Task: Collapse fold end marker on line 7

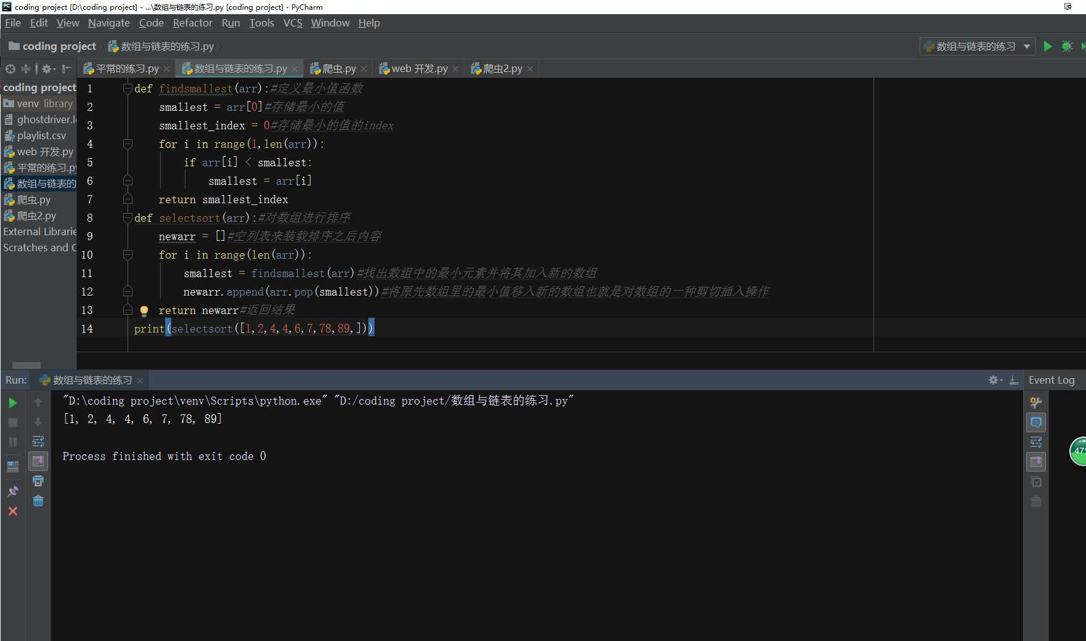Action: click(128, 200)
